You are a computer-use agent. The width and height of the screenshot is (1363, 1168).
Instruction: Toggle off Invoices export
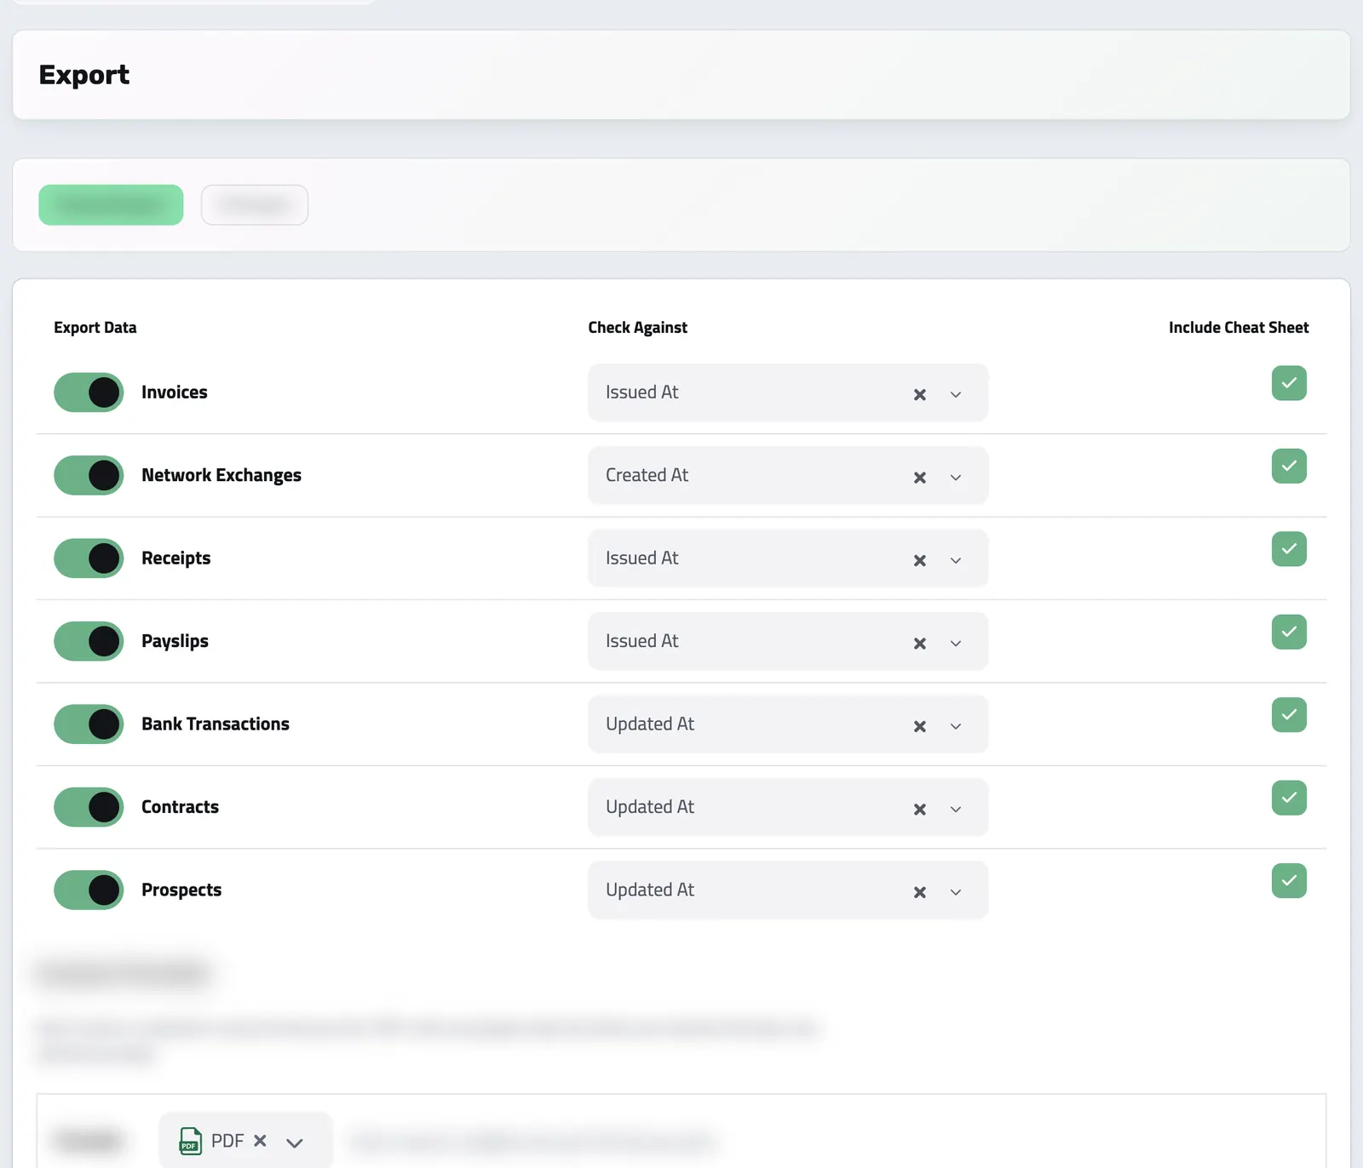click(x=89, y=392)
